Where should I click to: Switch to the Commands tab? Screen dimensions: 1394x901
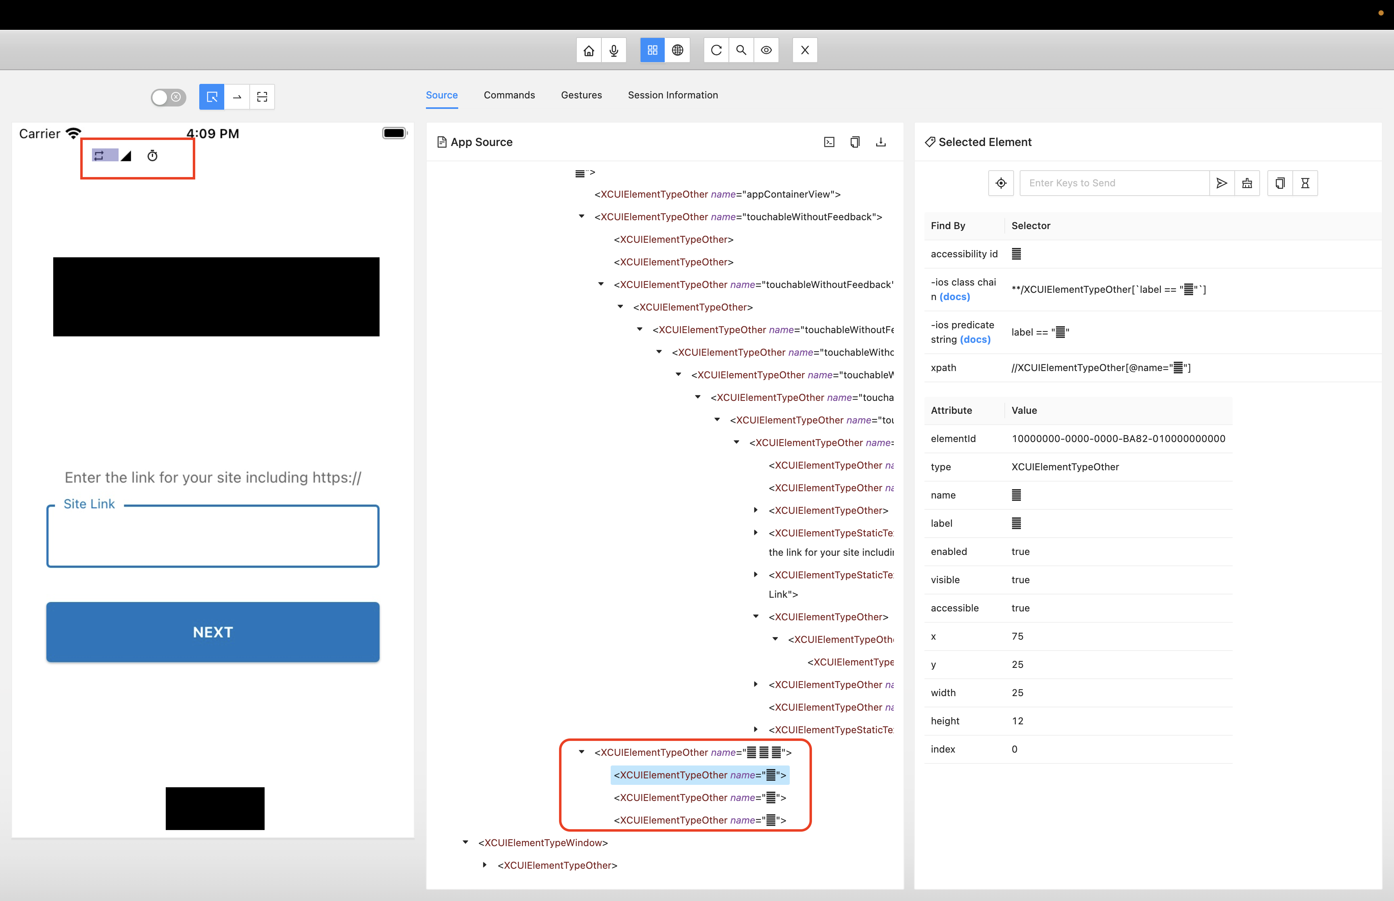(x=509, y=95)
